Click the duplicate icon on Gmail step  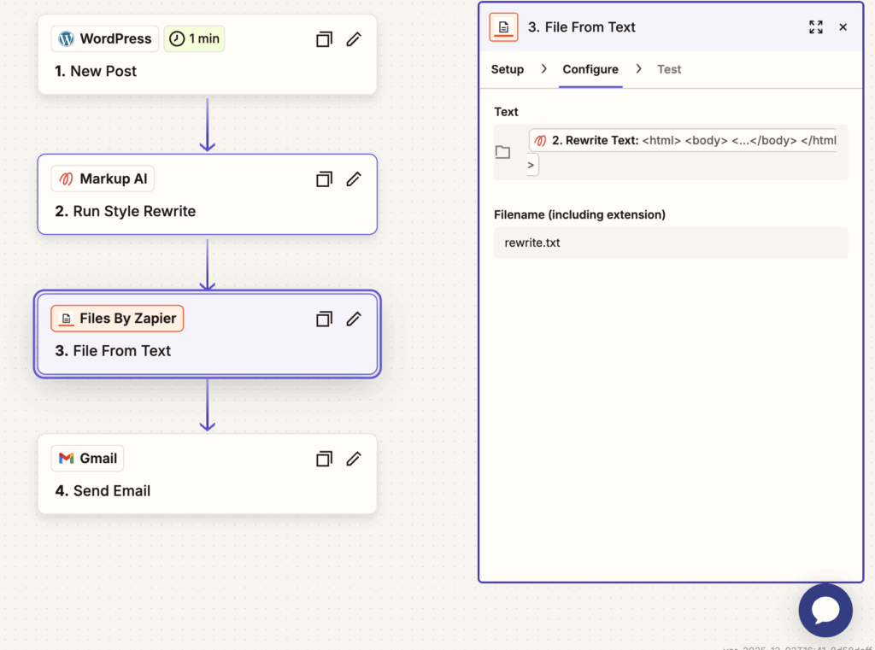(x=324, y=459)
